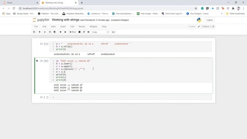Open Chrome's three-dot menu
Viewport: 247px width, 139px height.
click(244, 8)
